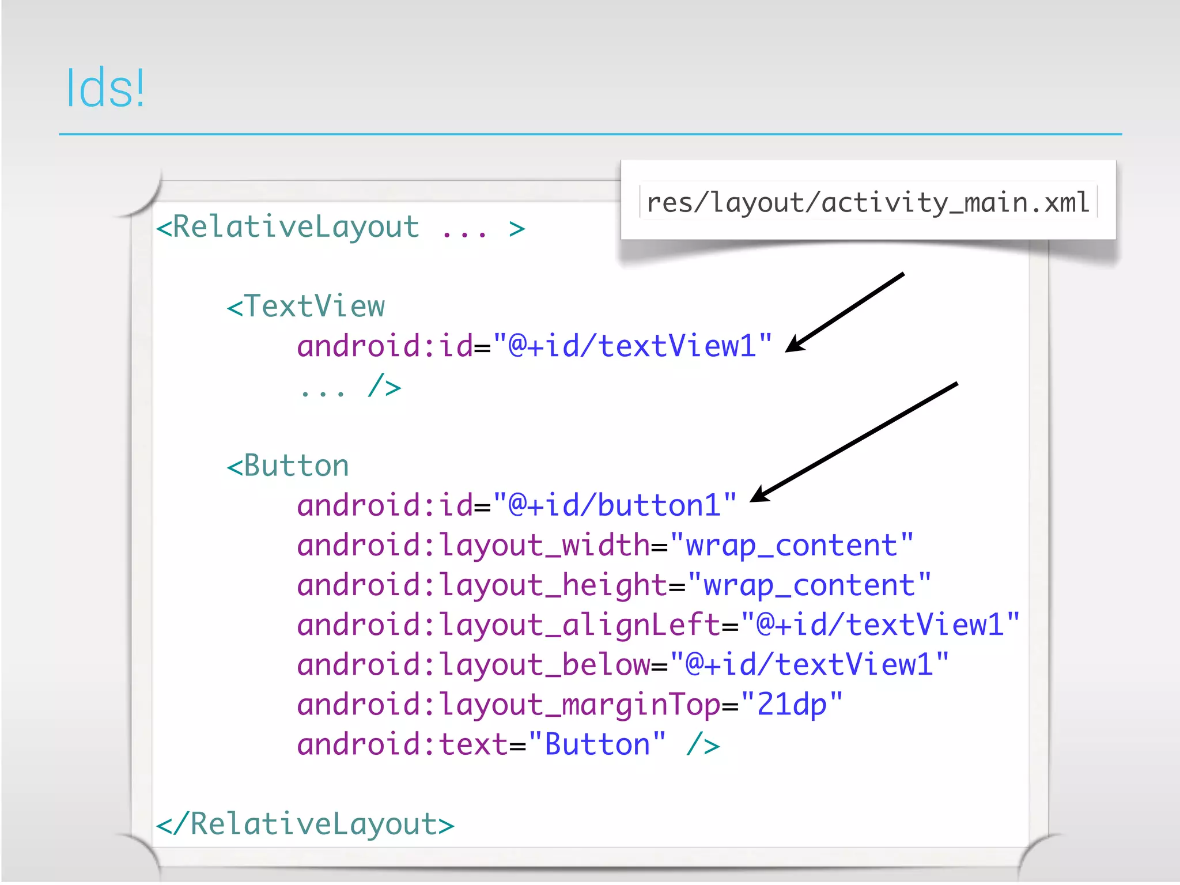Click android:id="@+id/button1" line
Viewport: 1180px width, 885px height.
click(x=517, y=505)
